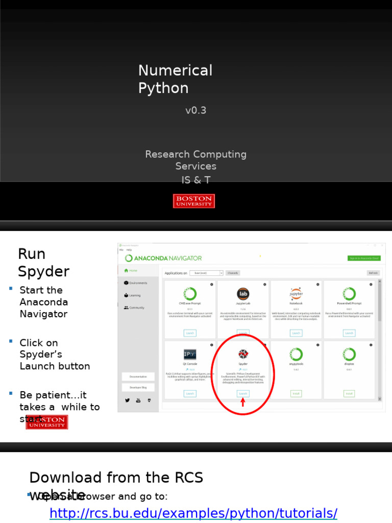
Task: Click the Spyder application icon
Action: [x=243, y=354]
